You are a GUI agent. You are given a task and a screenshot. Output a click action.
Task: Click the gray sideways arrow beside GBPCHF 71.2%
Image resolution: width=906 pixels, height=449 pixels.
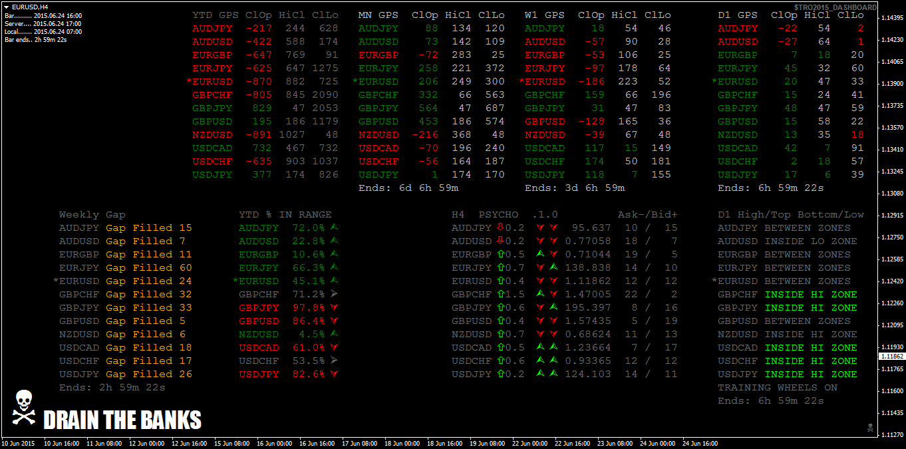tap(334, 294)
